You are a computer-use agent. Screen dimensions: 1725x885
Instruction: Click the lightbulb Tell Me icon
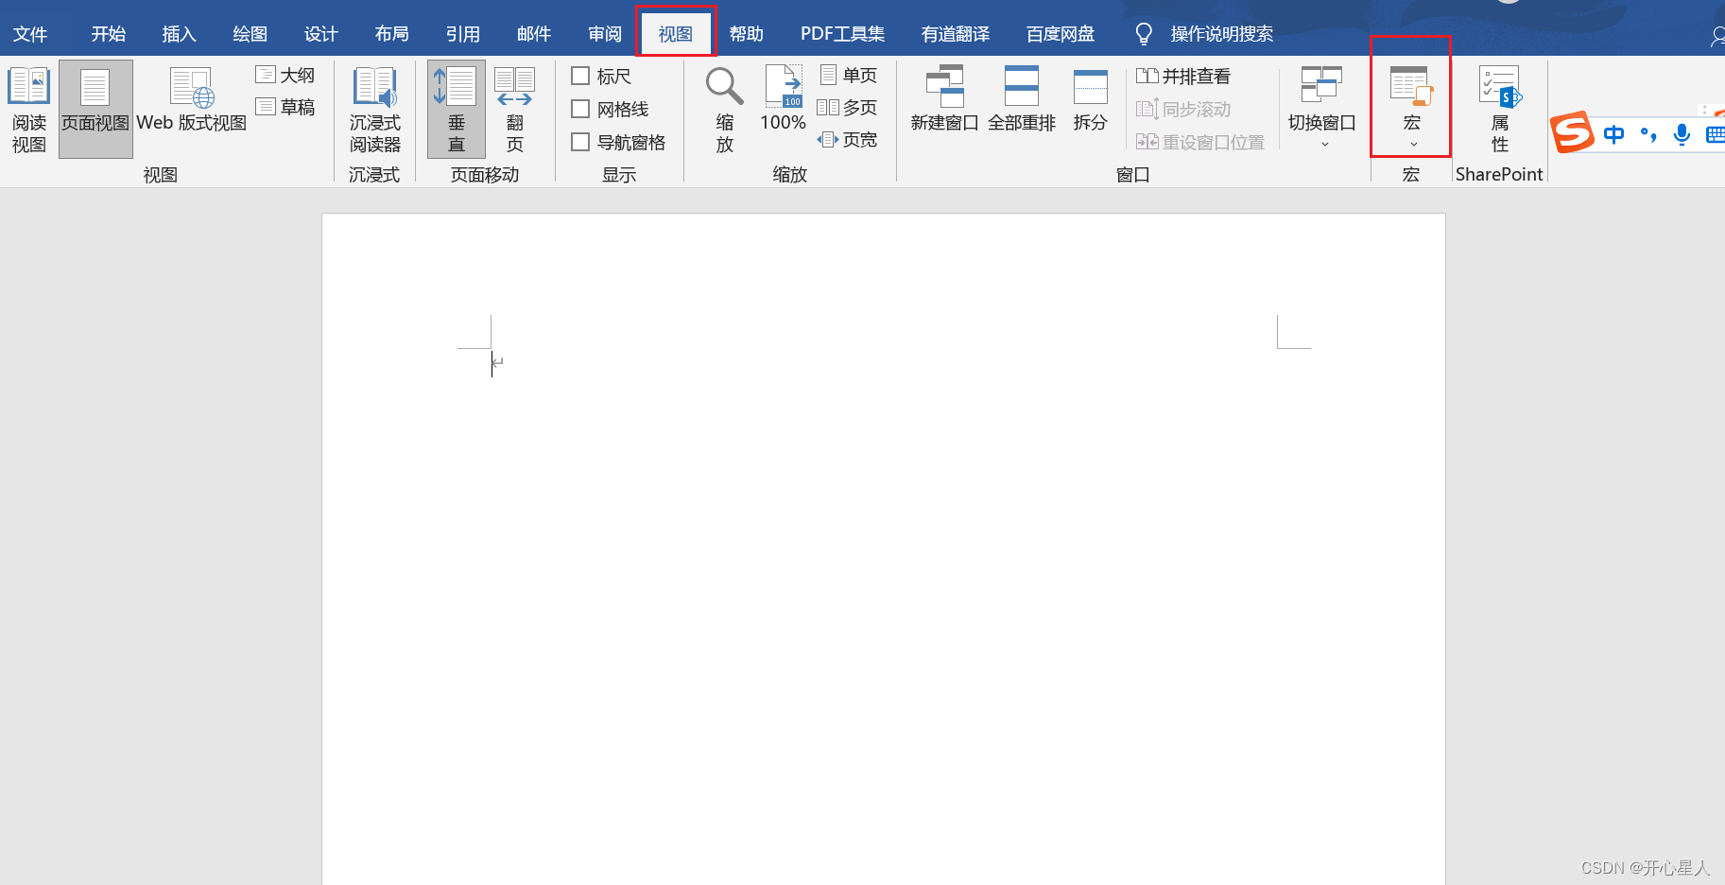(1144, 34)
